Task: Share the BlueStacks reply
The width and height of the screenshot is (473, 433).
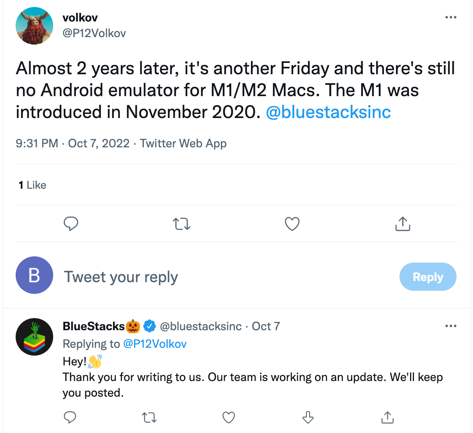Action: pos(387,417)
